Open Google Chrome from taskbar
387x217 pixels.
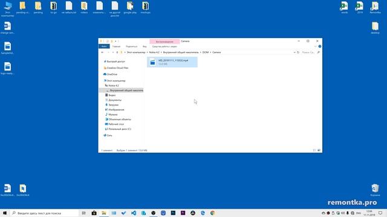(212, 213)
